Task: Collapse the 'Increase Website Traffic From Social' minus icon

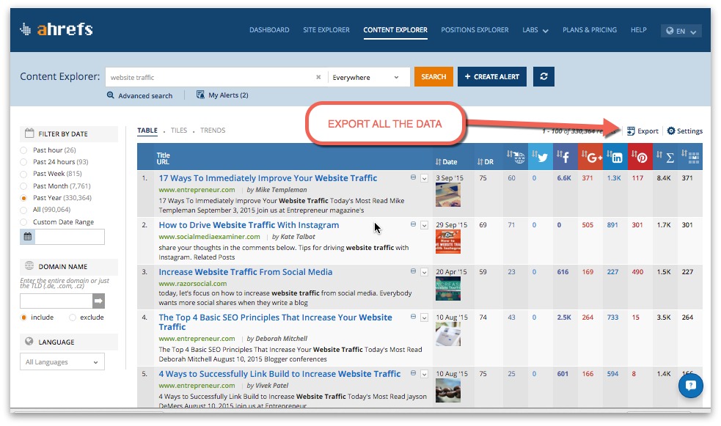Action: [413, 271]
